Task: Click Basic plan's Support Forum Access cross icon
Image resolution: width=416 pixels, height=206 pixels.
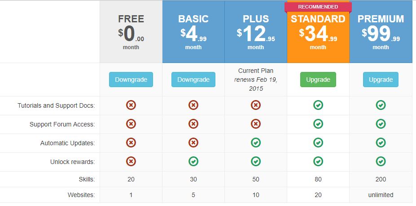Action: (193, 124)
